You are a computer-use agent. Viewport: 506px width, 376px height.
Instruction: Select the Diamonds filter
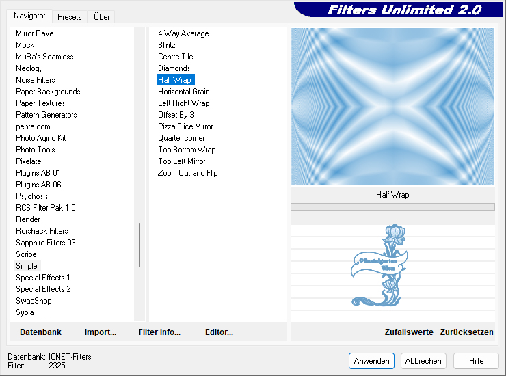click(x=174, y=68)
